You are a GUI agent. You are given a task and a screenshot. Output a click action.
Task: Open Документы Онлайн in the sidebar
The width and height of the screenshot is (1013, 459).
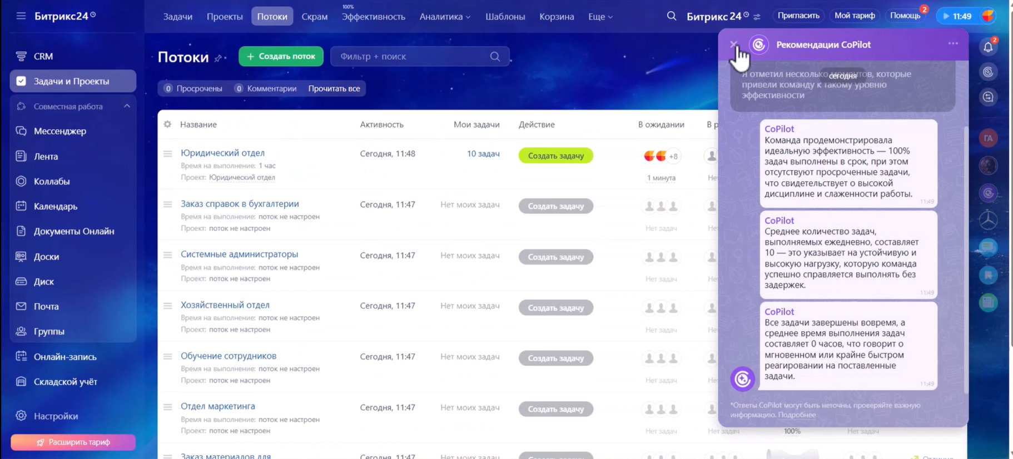73,231
